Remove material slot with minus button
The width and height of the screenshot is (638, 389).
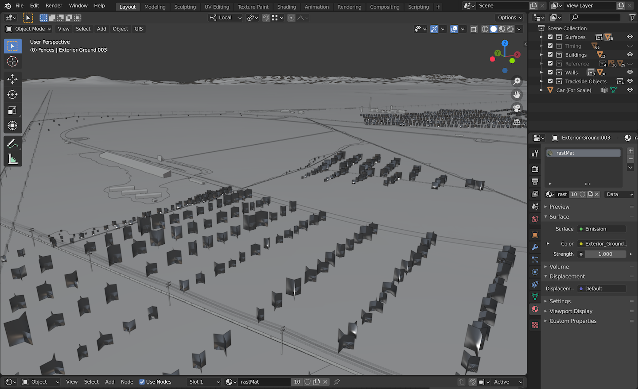(x=630, y=159)
